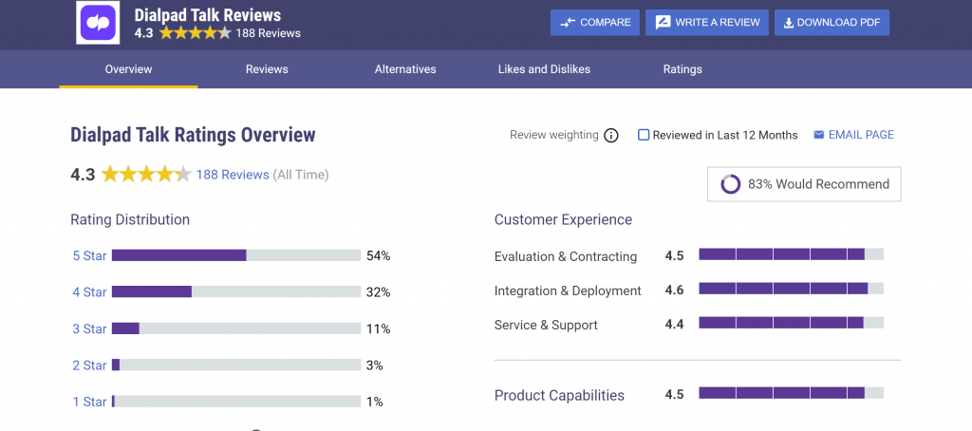Viewport: 972px width, 431px height.
Task: Click the Review weighting label
Action: tap(554, 135)
